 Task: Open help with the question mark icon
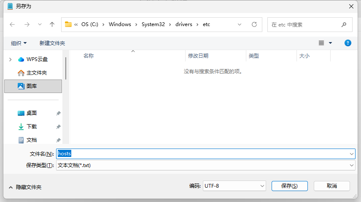click(348, 43)
